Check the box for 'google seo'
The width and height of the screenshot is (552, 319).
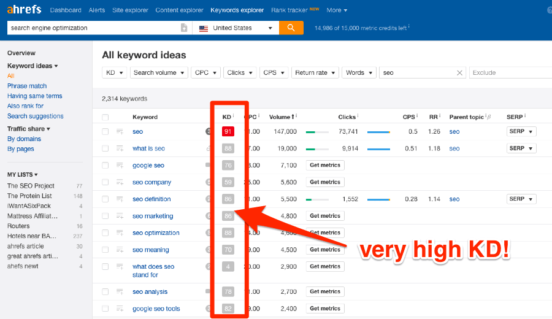pos(105,166)
